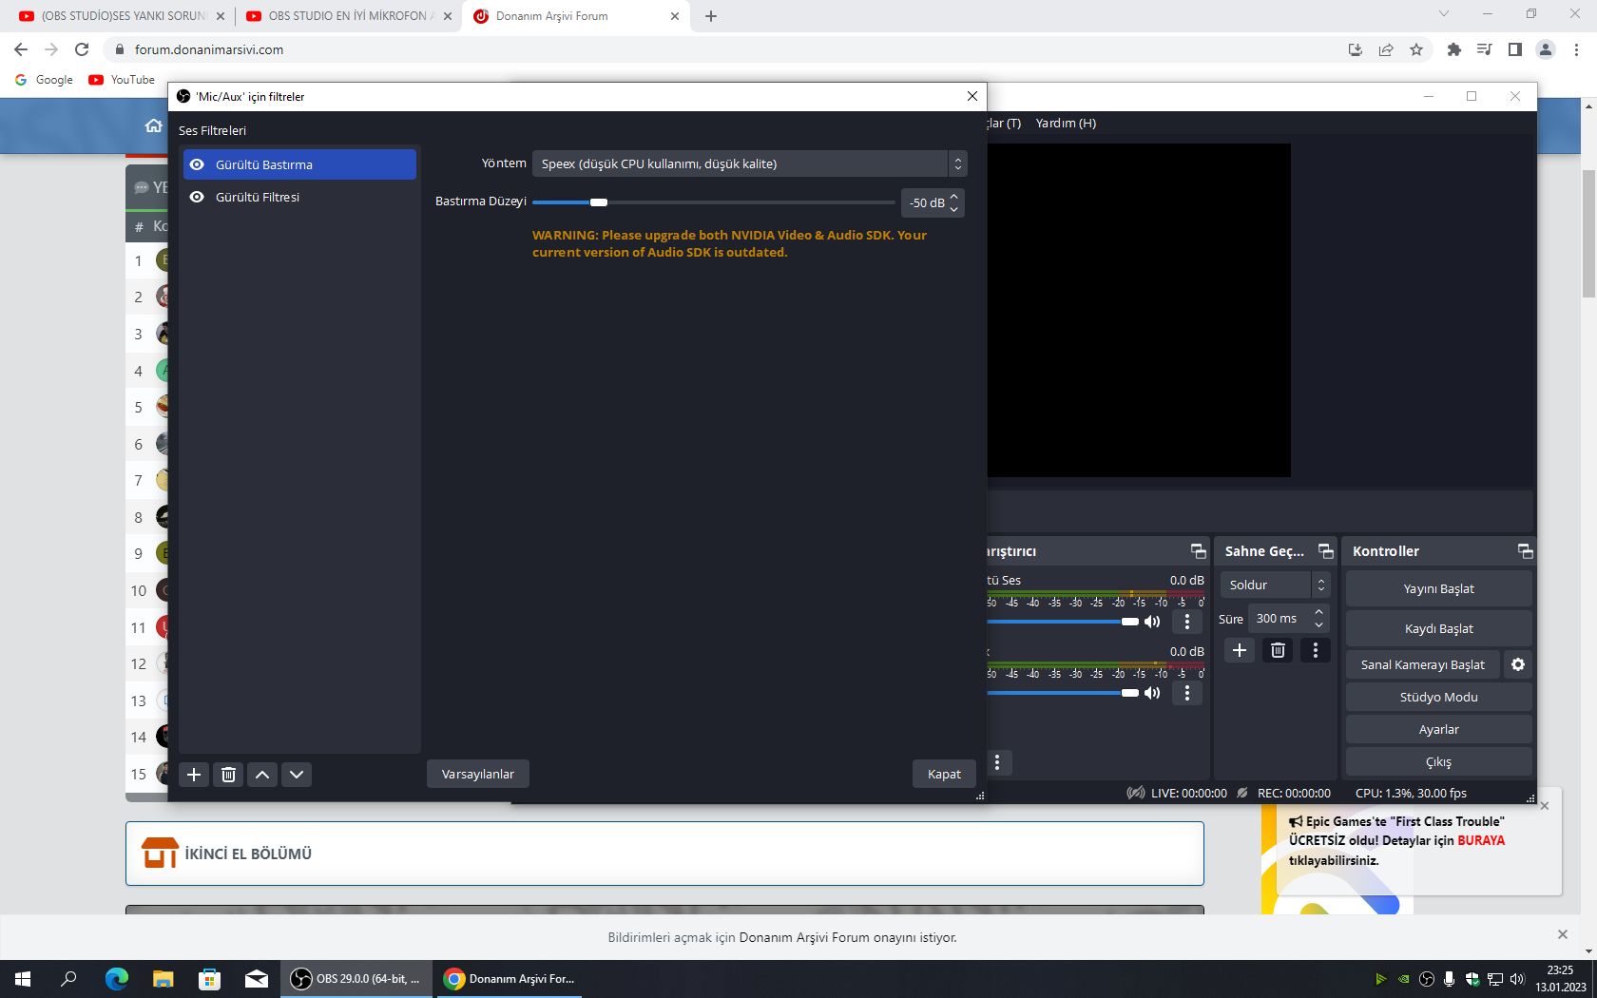Remove the scene transition with the trash icon
The image size is (1597, 998).
click(x=1278, y=650)
